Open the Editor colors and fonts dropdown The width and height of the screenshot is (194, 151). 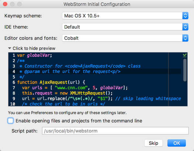[x=125, y=38]
